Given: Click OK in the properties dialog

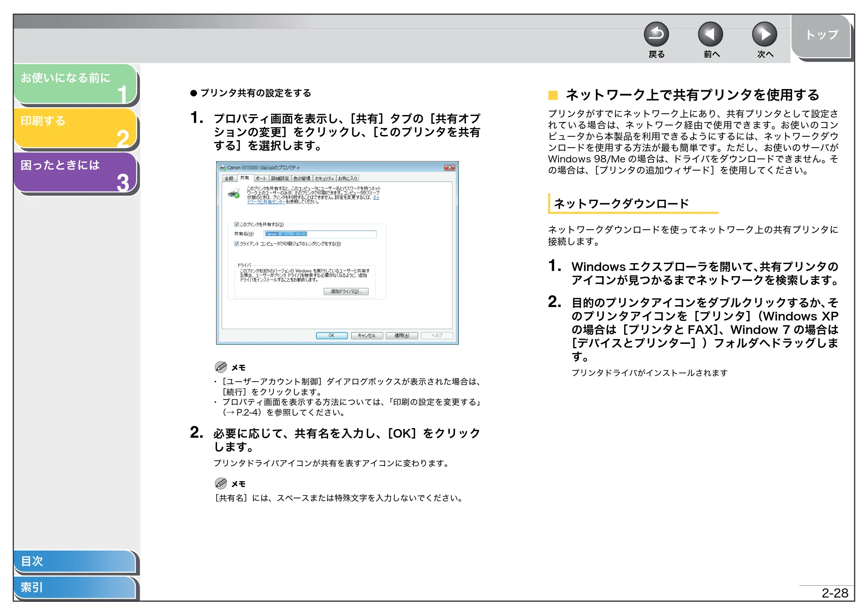Looking at the screenshot, I should point(332,336).
